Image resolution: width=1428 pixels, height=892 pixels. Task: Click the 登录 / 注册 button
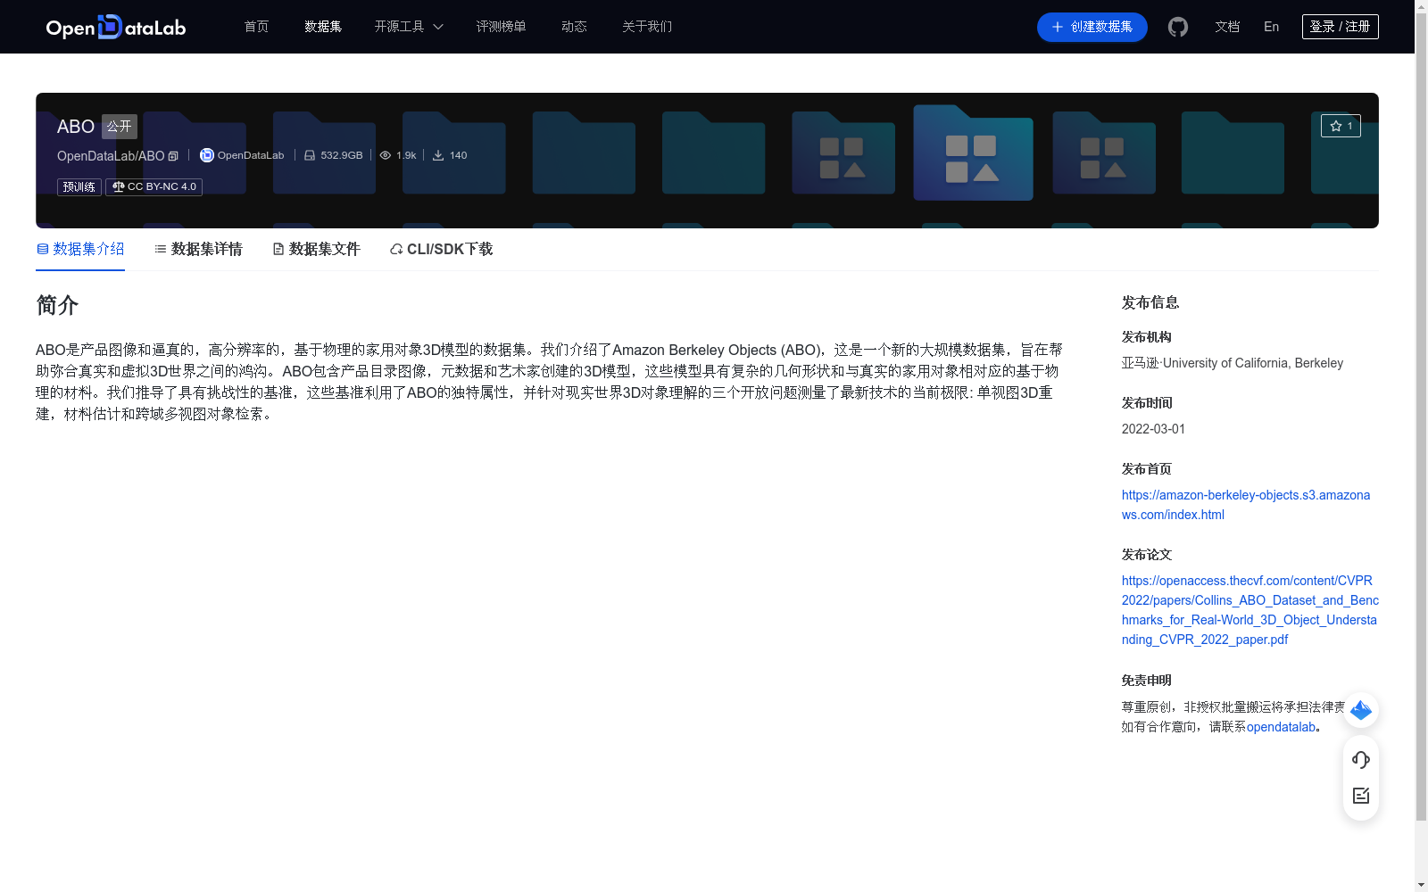(x=1341, y=27)
